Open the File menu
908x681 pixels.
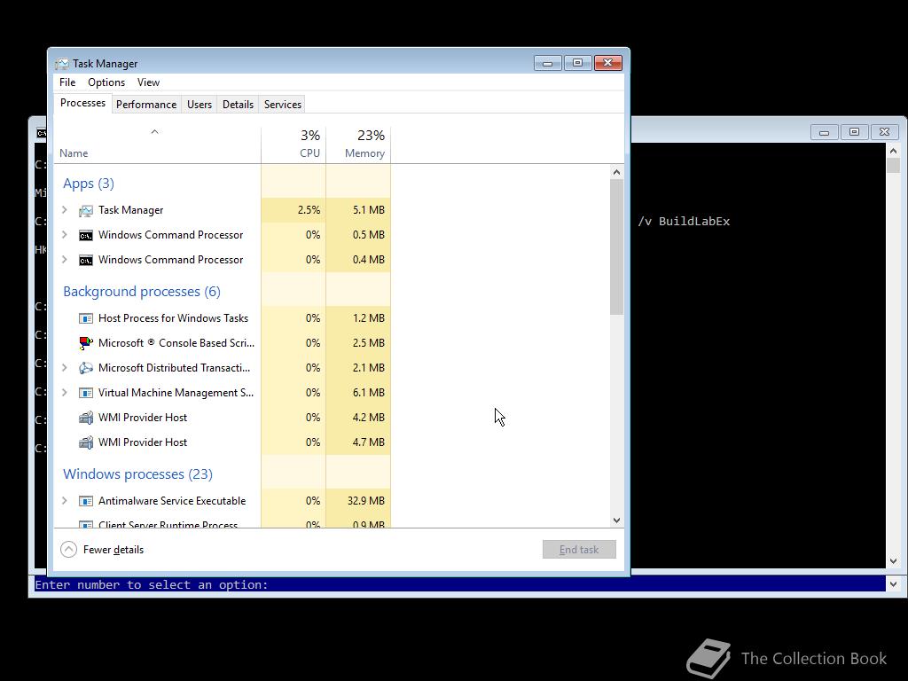tap(67, 82)
